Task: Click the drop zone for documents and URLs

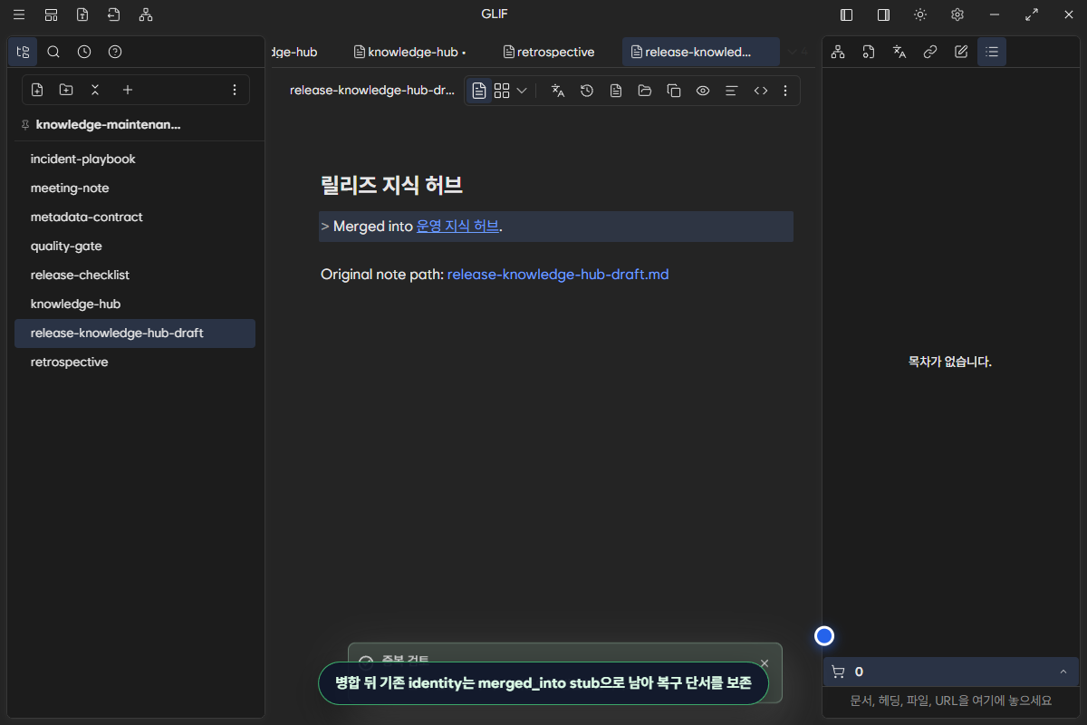Action: pos(951,701)
